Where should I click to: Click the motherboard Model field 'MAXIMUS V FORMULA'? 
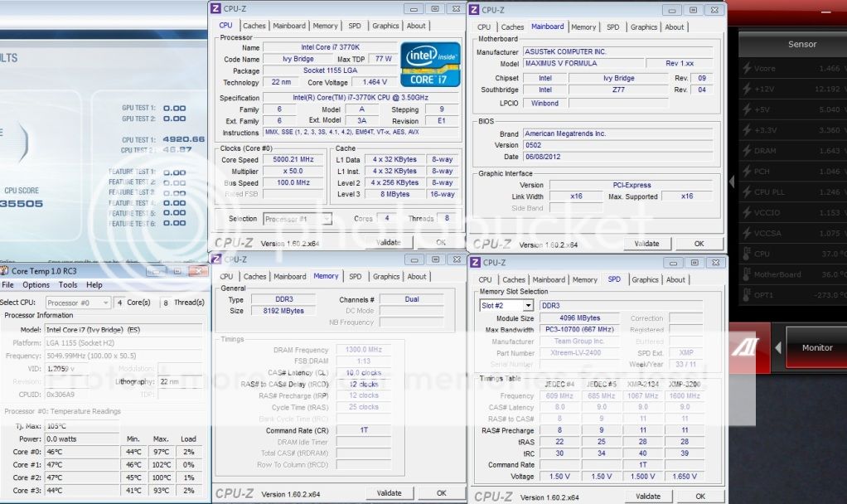583,63
